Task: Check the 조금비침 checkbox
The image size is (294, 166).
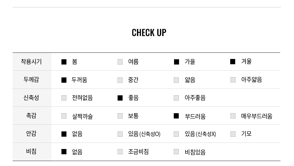Action: (x=120, y=152)
